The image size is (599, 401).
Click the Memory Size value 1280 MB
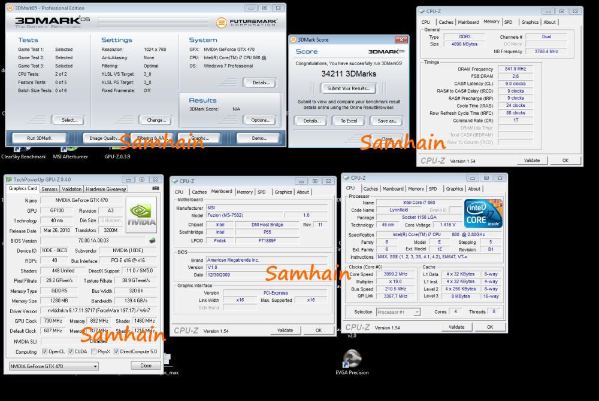59,301
